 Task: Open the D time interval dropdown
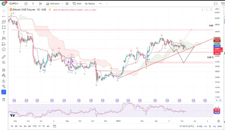tap(33, 4)
